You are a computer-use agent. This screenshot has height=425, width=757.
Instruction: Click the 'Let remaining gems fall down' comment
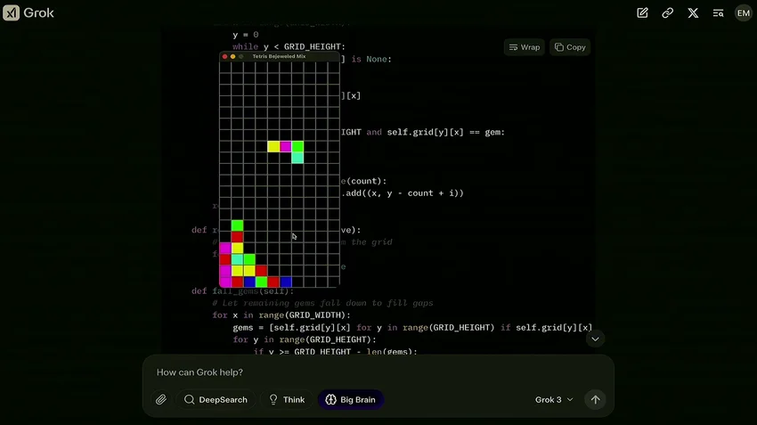coord(322,303)
